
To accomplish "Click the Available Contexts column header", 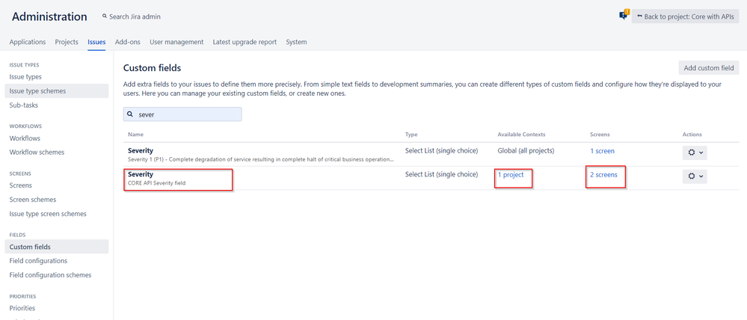I will click(x=521, y=135).
